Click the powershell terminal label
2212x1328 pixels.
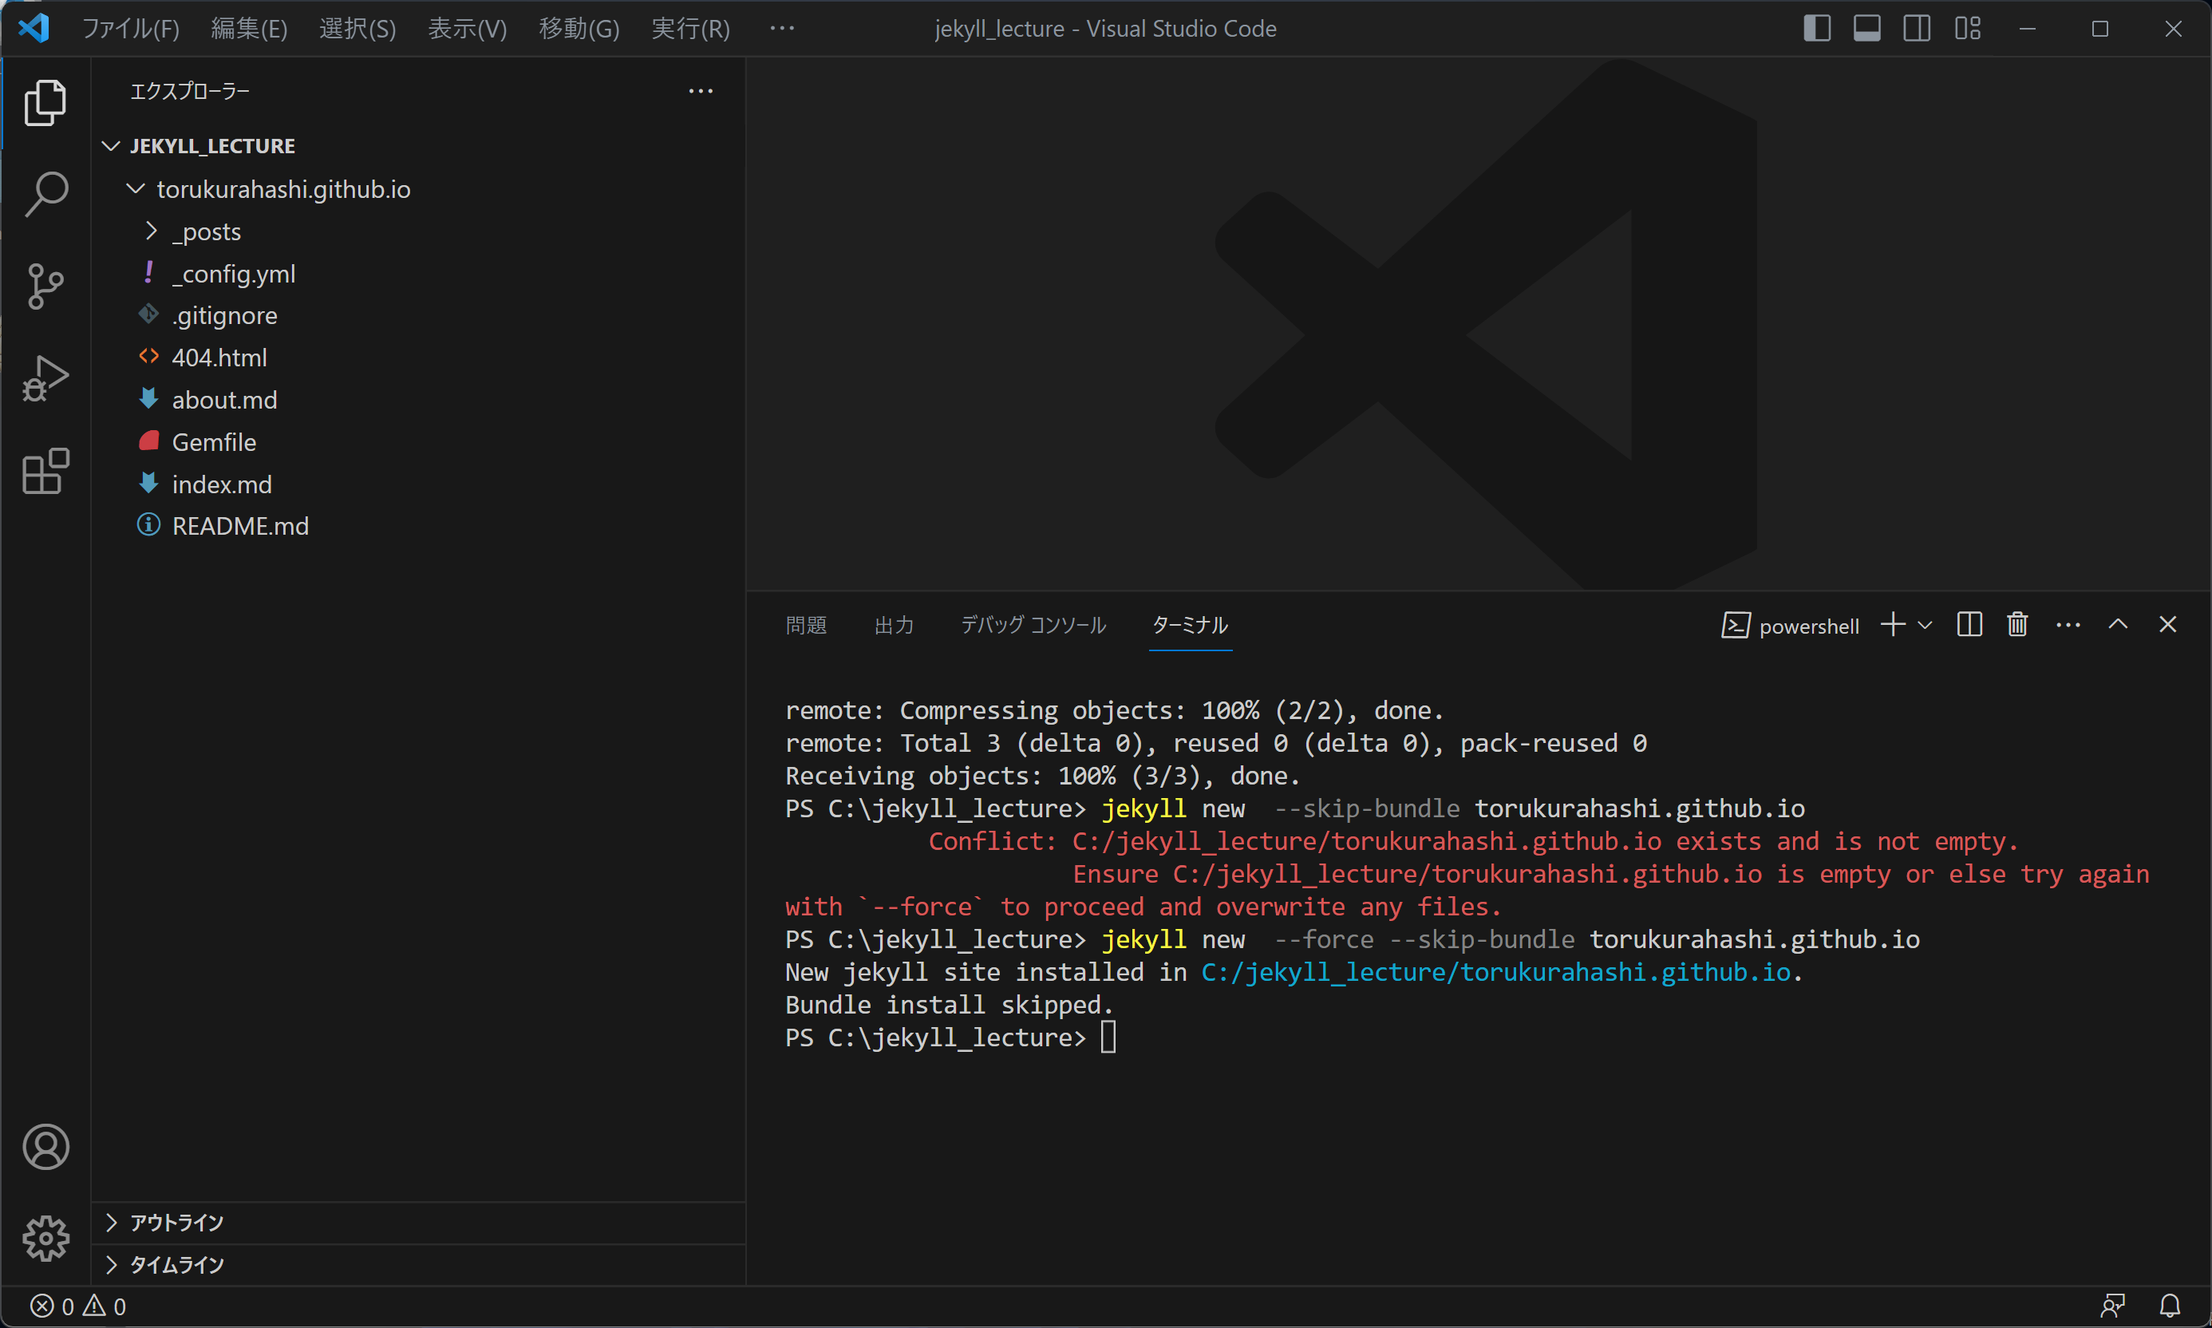click(x=1808, y=626)
